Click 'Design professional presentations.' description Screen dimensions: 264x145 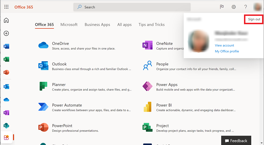[x=75, y=131]
